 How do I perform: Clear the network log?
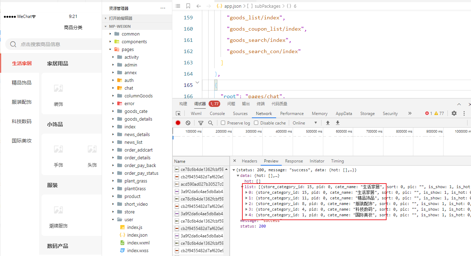188,123
